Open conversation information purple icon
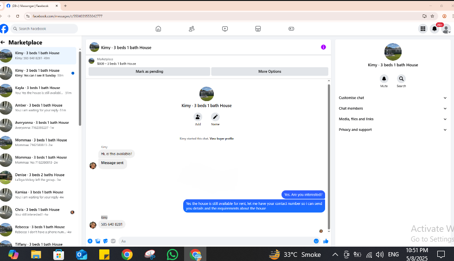454x261 pixels. pyautogui.click(x=323, y=47)
